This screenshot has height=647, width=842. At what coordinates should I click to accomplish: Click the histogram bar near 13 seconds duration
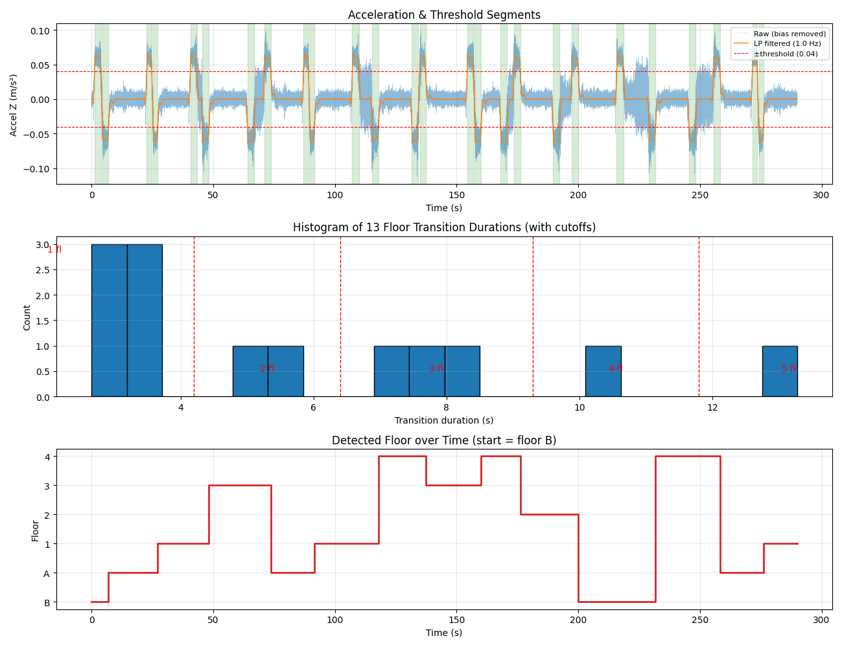[x=780, y=371]
